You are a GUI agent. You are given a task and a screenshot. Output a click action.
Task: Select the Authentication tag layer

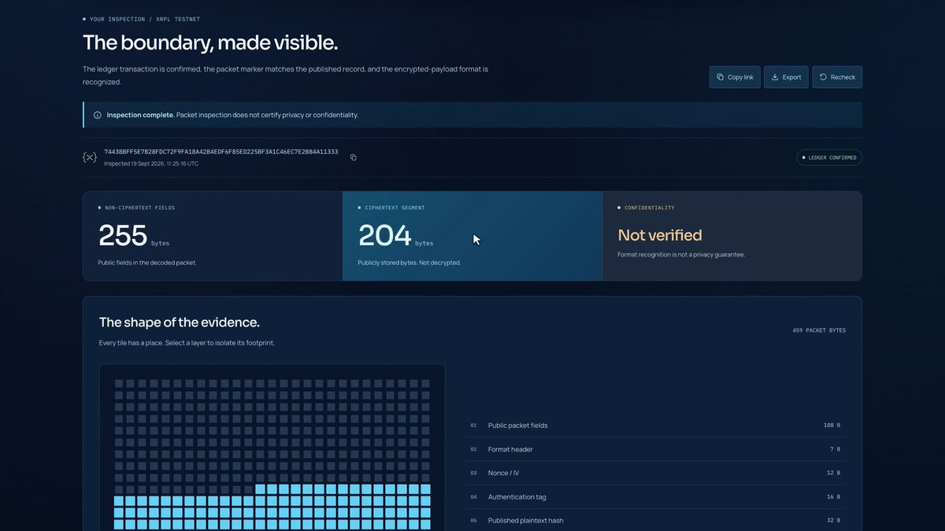(655, 497)
